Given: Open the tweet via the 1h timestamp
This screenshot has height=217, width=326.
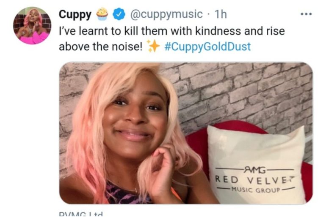Looking at the screenshot, I should (x=221, y=14).
